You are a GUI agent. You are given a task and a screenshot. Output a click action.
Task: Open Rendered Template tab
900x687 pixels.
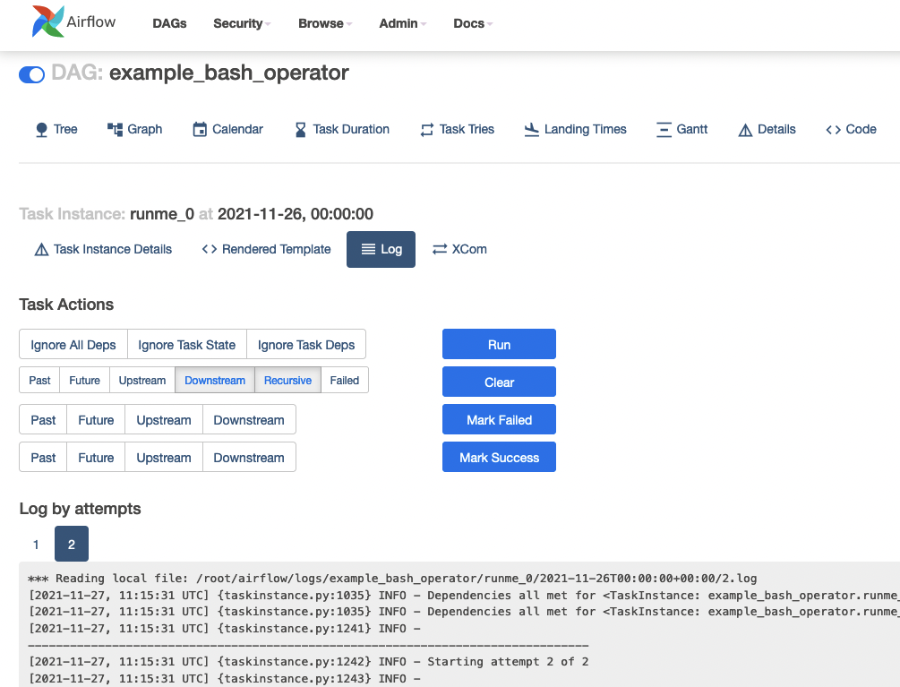point(266,249)
